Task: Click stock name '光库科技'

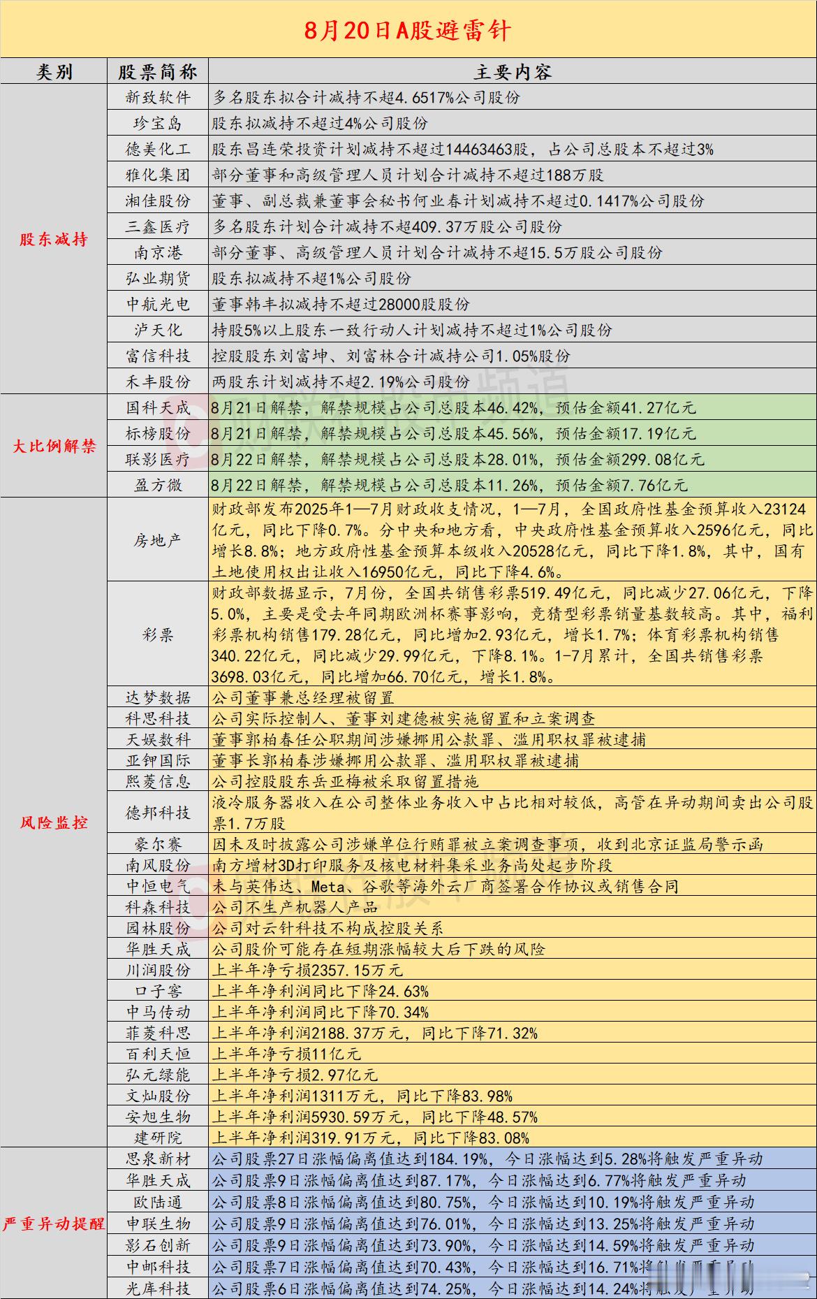Action: pos(158,1289)
